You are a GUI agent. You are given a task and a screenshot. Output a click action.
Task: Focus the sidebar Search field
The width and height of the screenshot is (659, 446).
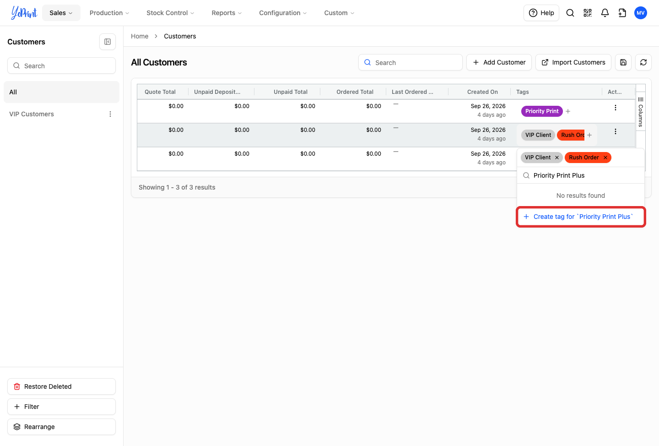(x=61, y=65)
